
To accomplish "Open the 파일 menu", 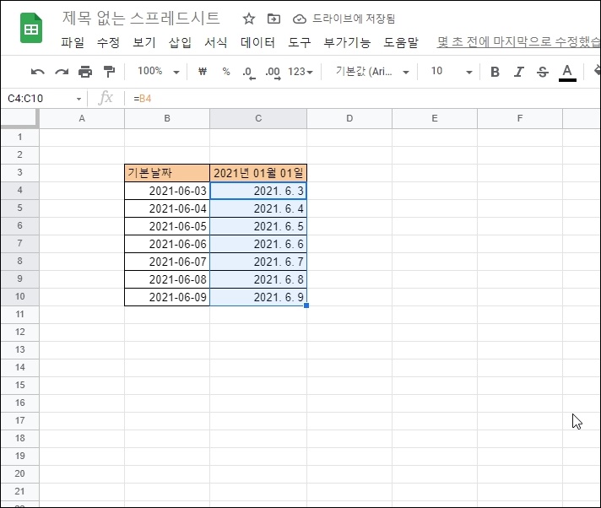I will (x=73, y=42).
